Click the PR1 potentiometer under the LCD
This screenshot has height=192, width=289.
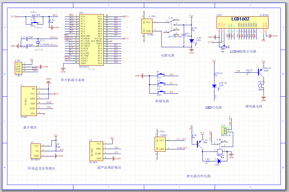pos(223,45)
